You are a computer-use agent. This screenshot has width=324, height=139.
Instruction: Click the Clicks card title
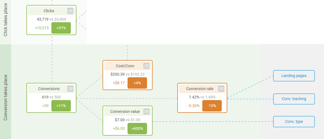pyautogui.click(x=49, y=11)
